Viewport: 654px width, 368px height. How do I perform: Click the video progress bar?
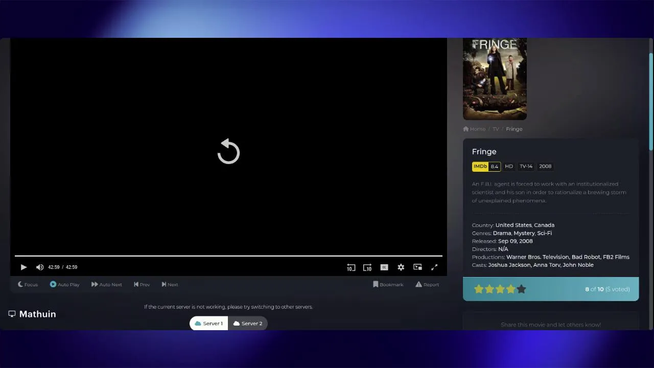click(228, 256)
